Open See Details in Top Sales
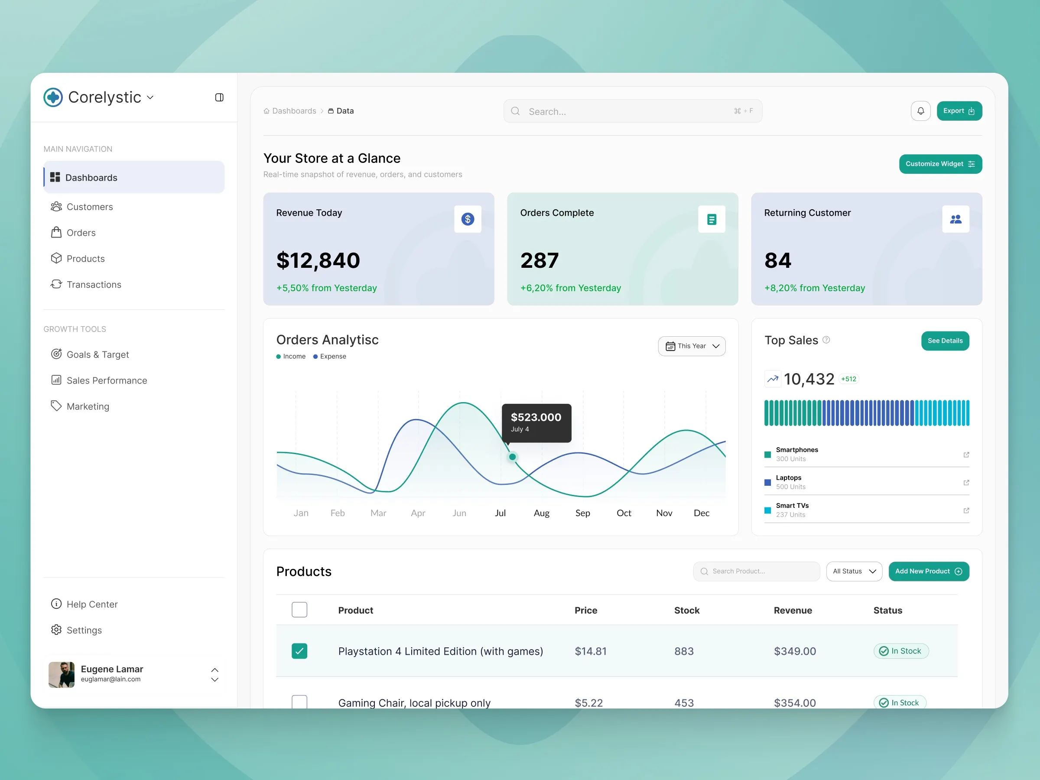Image resolution: width=1040 pixels, height=780 pixels. (945, 341)
